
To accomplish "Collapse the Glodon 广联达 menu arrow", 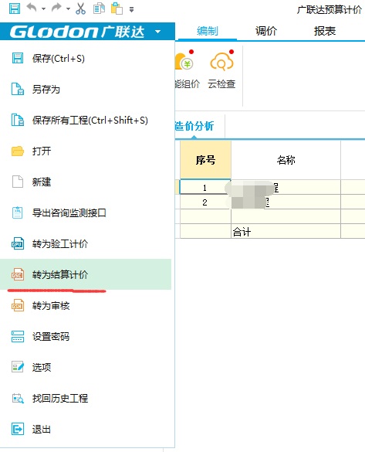I will (x=157, y=32).
